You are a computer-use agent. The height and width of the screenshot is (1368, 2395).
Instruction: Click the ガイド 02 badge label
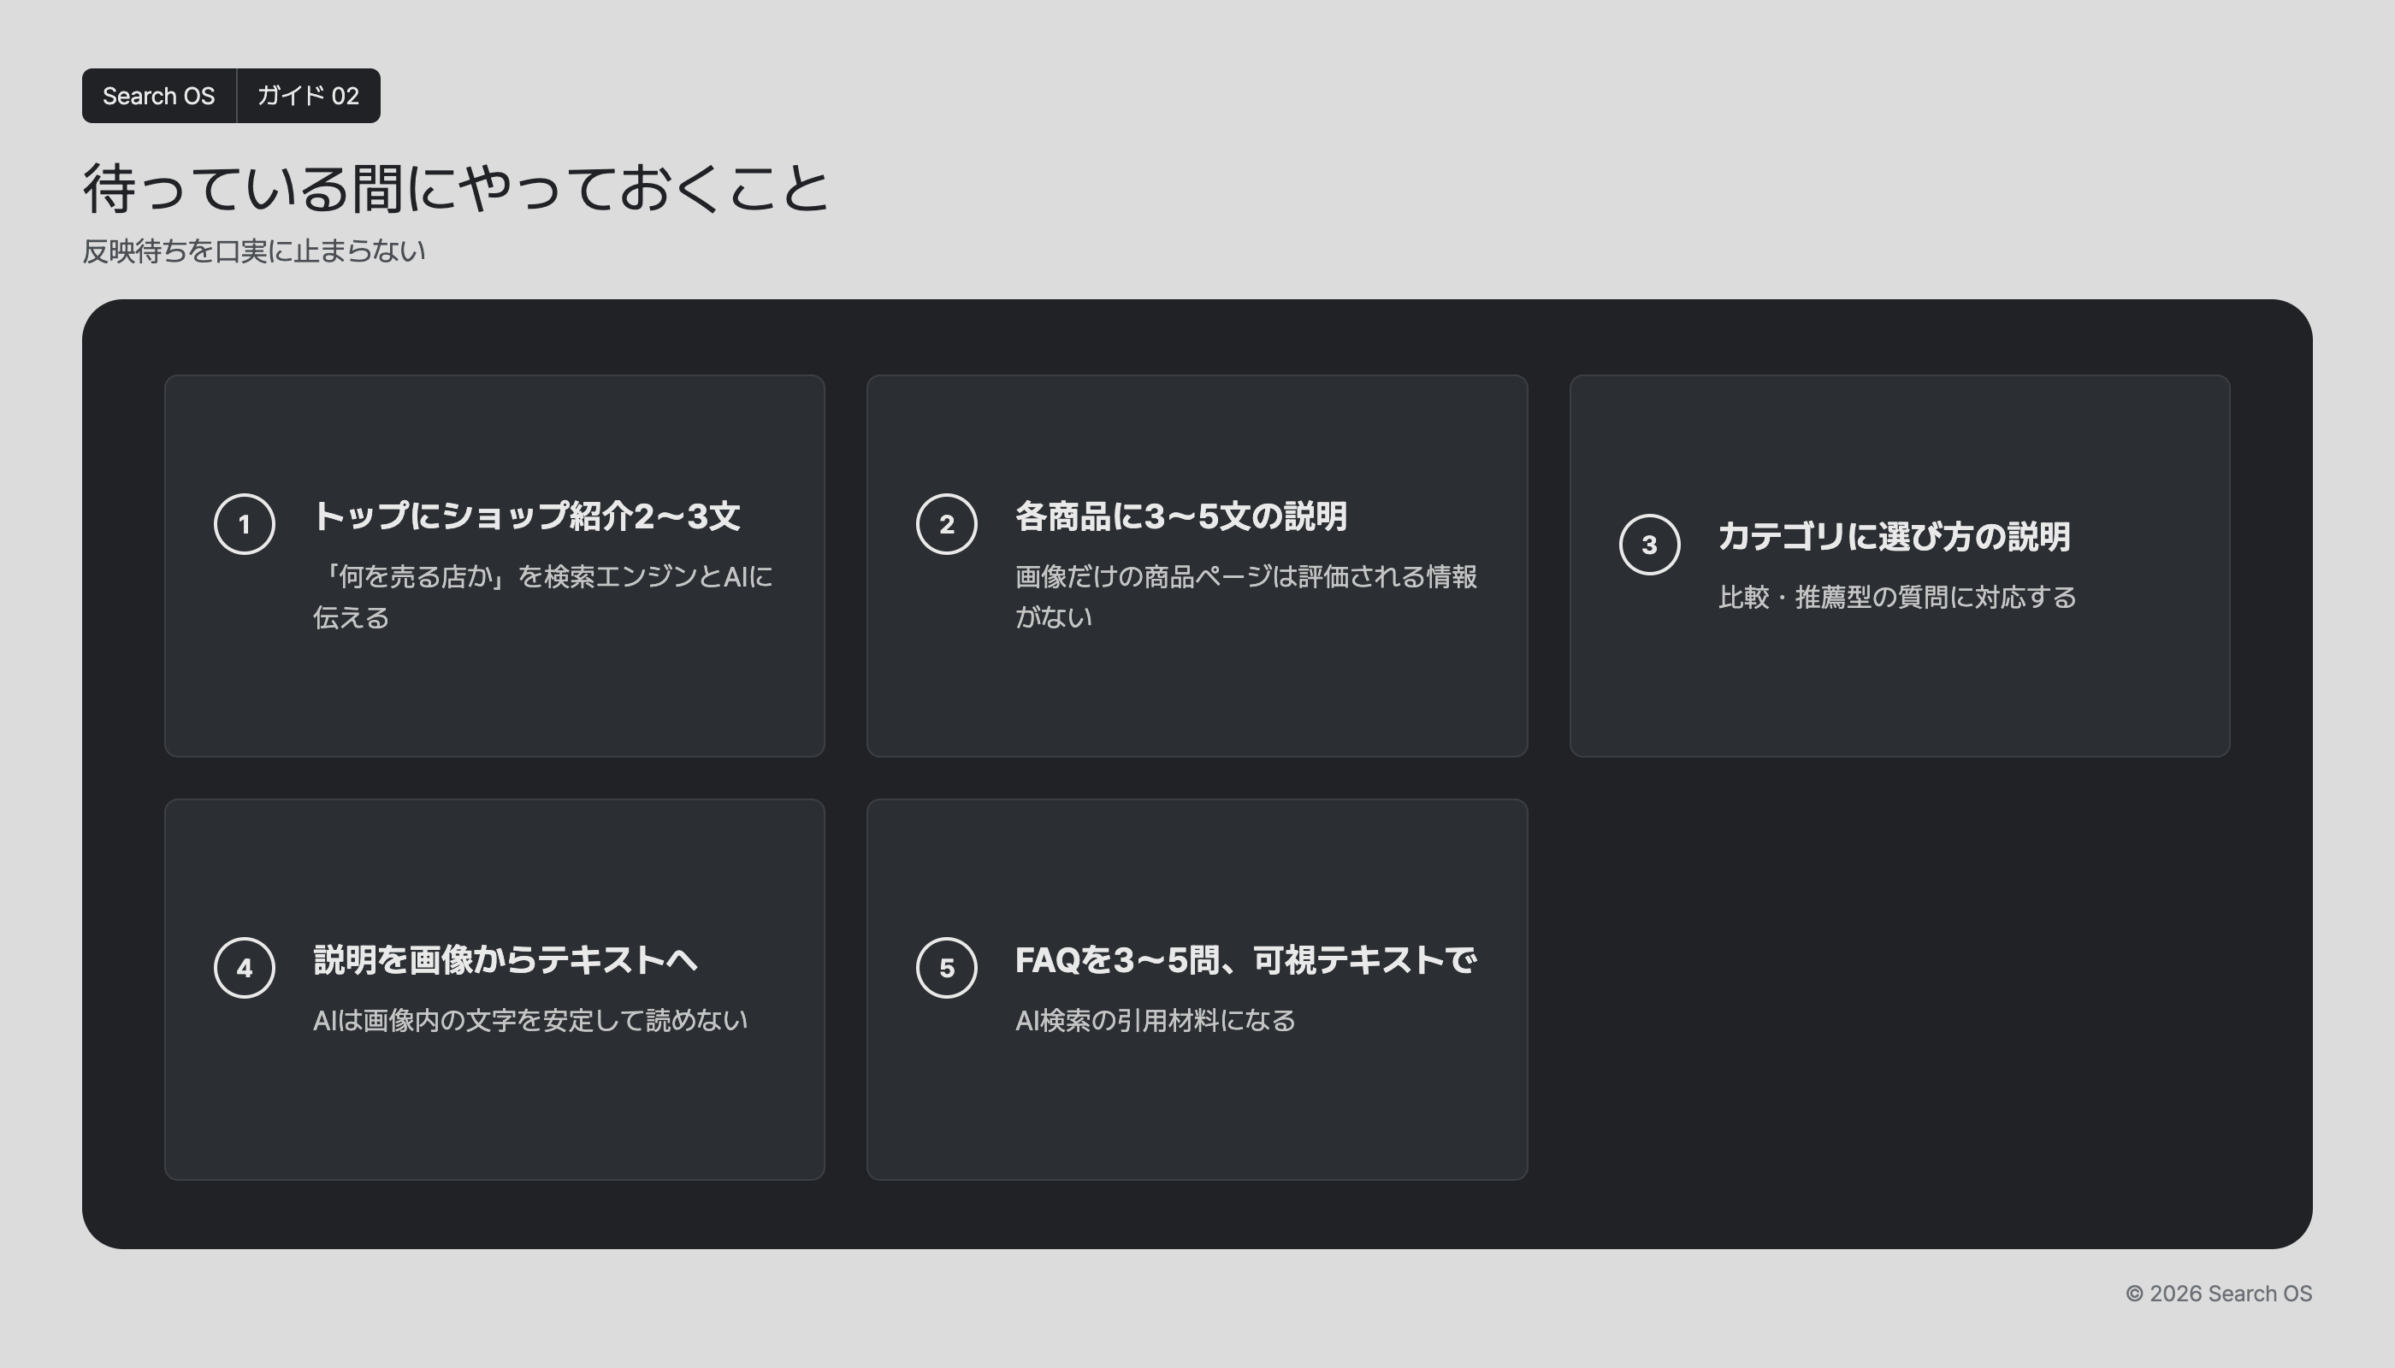[308, 96]
